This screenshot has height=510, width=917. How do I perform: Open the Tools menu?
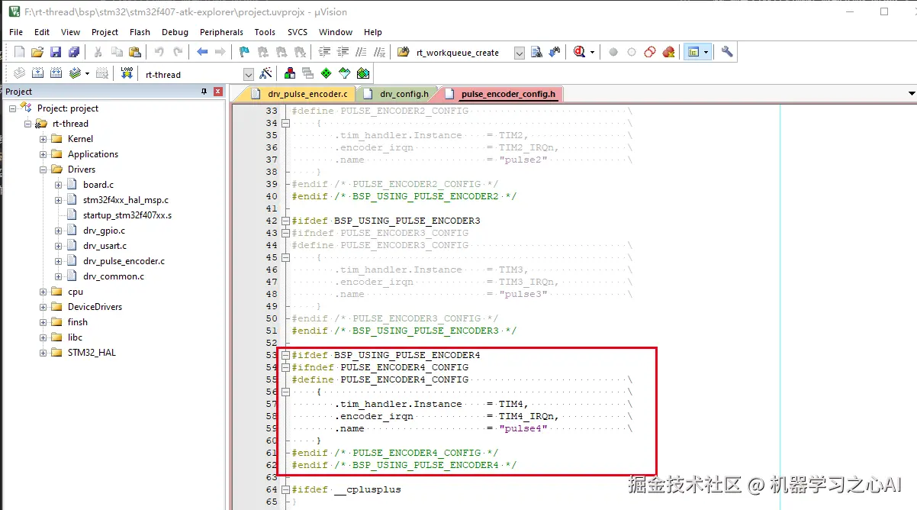(265, 32)
